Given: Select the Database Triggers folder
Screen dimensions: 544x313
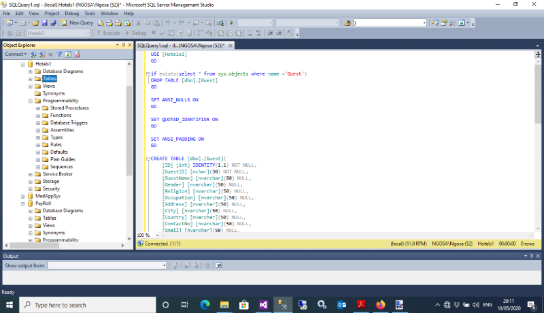Looking at the screenshot, I should (69, 123).
